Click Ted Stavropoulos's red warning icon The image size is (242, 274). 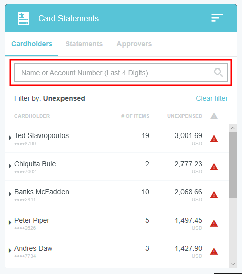(214, 139)
